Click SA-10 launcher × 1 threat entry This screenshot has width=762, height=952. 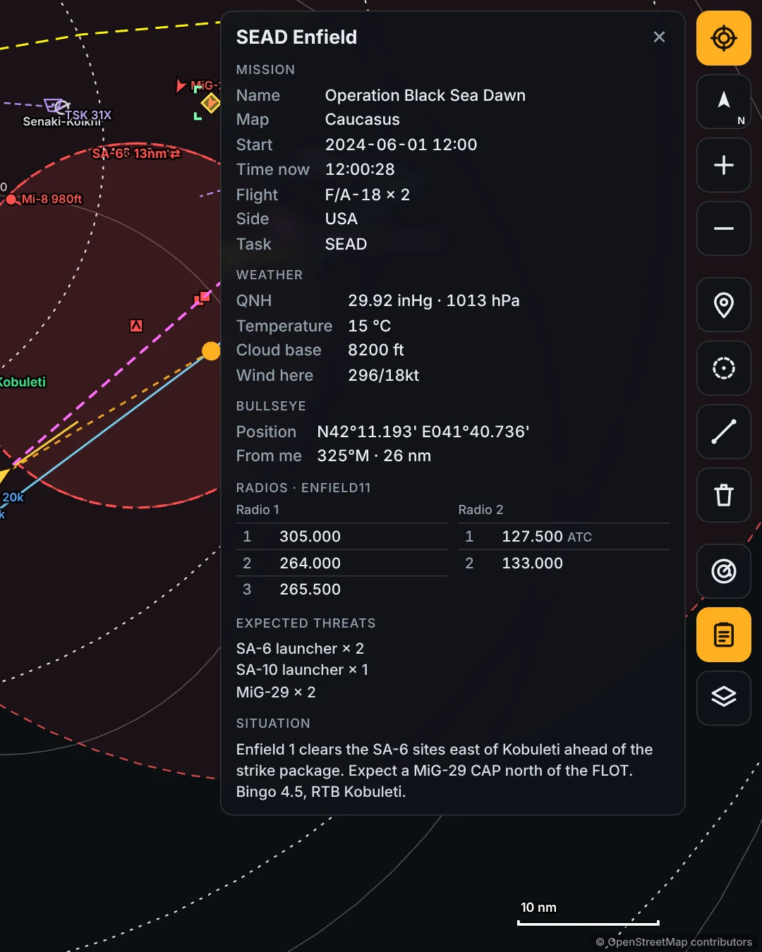pyautogui.click(x=302, y=670)
